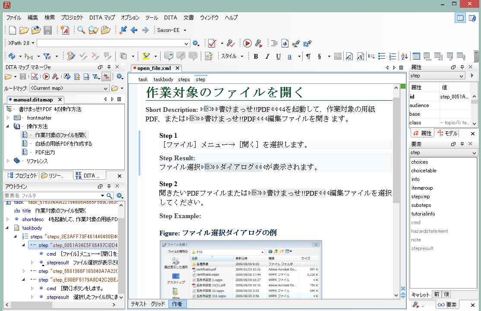Screen dimensions: 481x311
Task: Collapse the 操作方法 tree node
Action: (x=8, y=127)
